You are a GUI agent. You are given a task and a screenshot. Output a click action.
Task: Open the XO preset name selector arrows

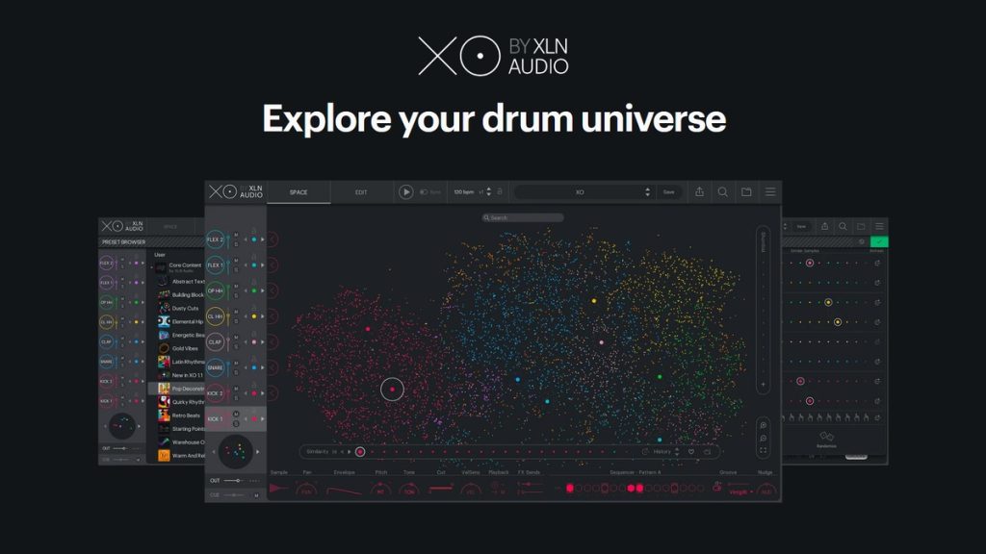click(x=648, y=192)
